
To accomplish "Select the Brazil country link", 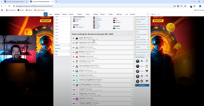I will 77,21.
